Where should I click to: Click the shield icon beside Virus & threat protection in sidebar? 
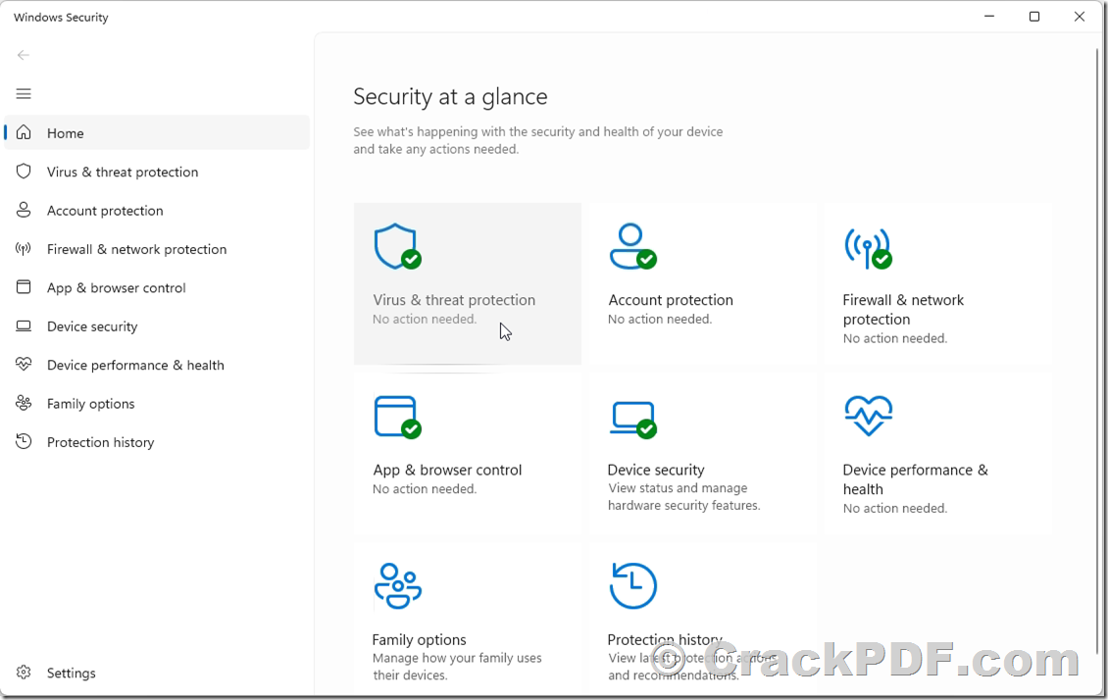click(24, 171)
